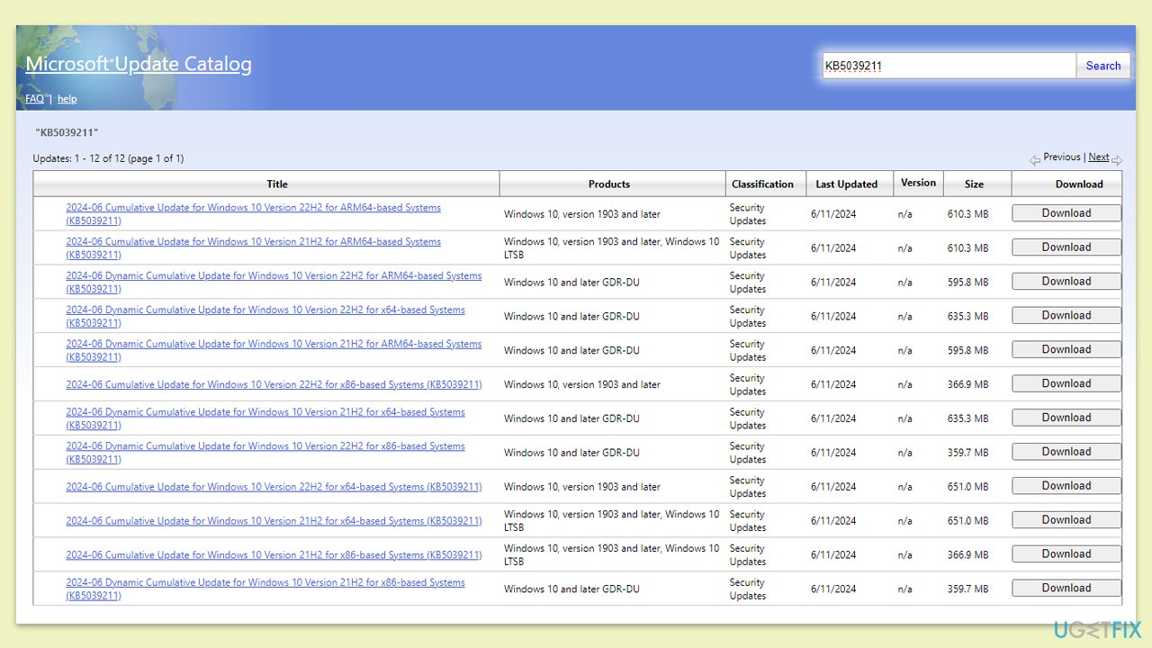The width and height of the screenshot is (1152, 648).
Task: Click the right arrow icon beside Next
Action: pyautogui.click(x=1117, y=160)
